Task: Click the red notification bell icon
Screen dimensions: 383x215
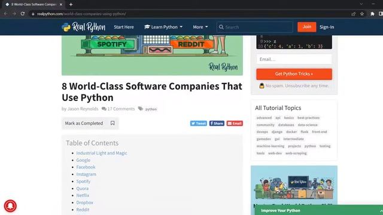Action: (x=10, y=205)
